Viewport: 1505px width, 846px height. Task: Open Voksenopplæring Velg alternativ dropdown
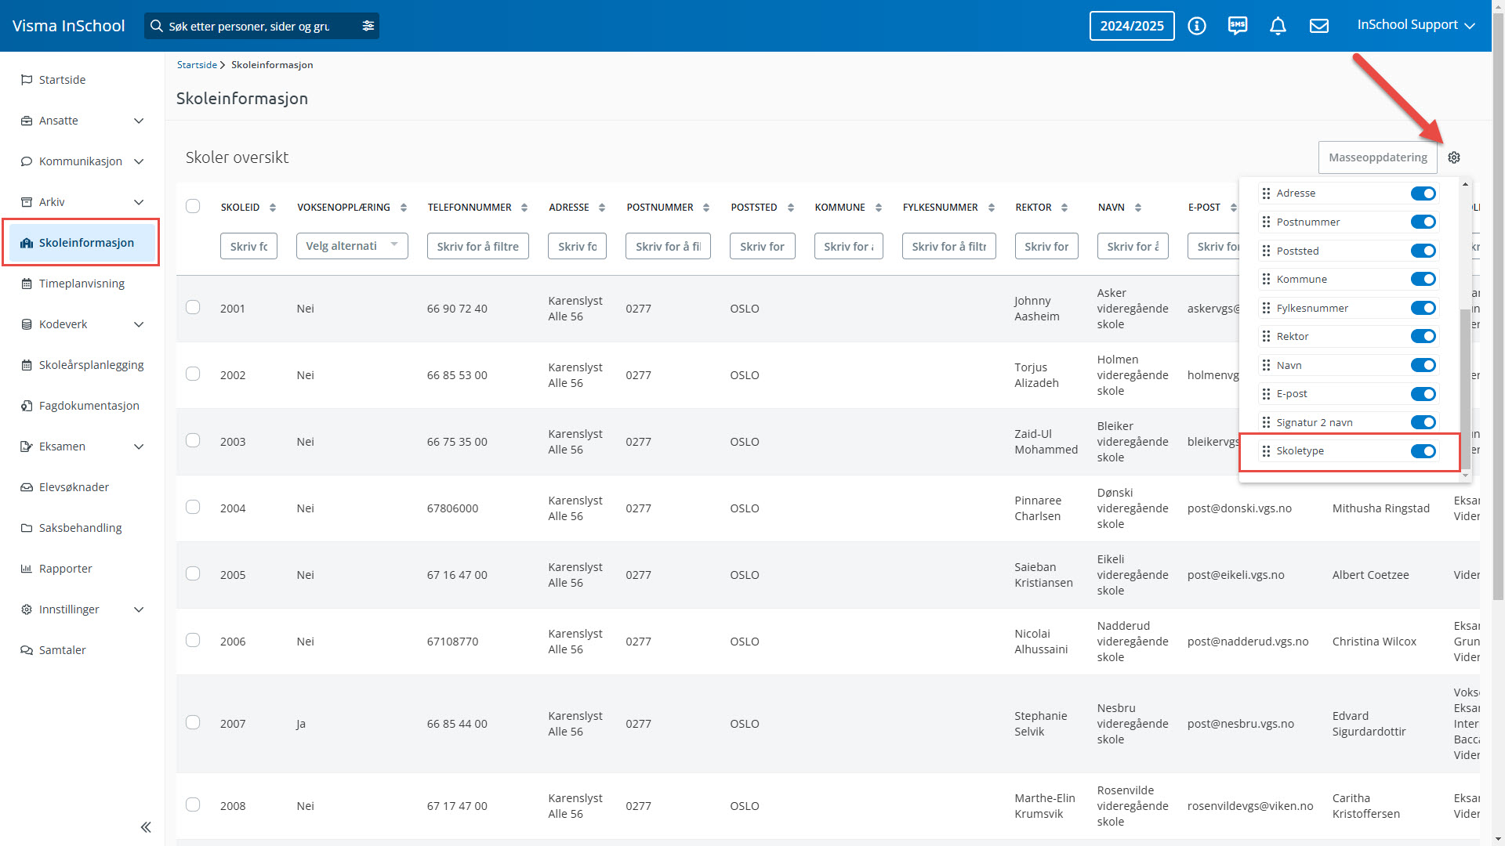point(352,246)
